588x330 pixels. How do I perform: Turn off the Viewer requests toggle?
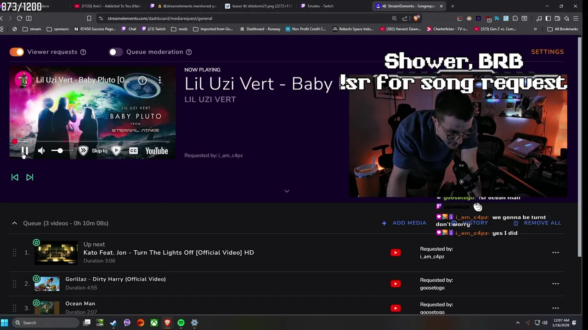[x=17, y=52]
